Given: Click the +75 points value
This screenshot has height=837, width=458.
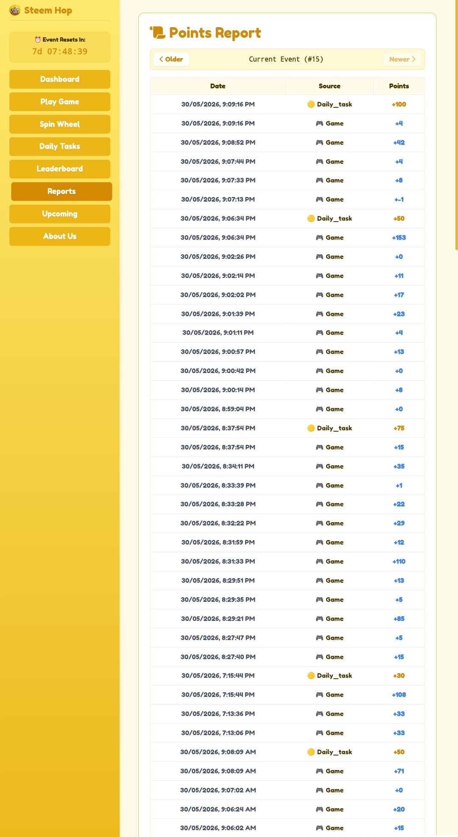Looking at the screenshot, I should tap(399, 428).
